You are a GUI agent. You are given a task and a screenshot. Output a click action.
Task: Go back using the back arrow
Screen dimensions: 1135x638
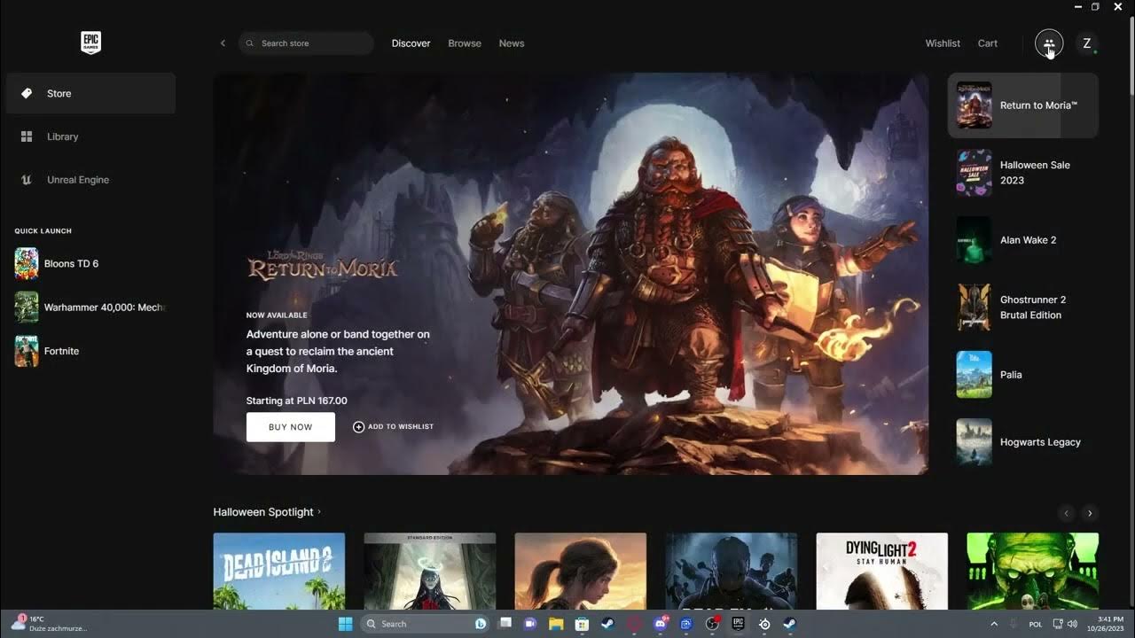(223, 43)
